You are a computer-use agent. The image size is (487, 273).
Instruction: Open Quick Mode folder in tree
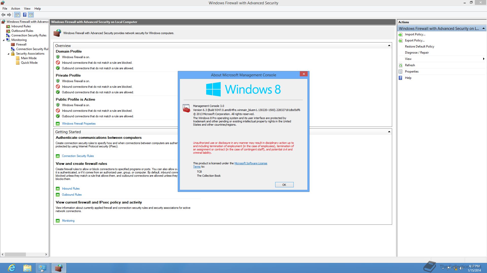tap(29, 63)
